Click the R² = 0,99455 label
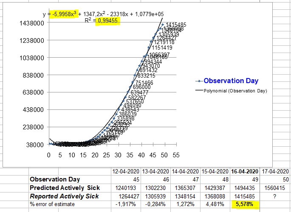The height and width of the screenshot is (212, 291). (x=101, y=20)
